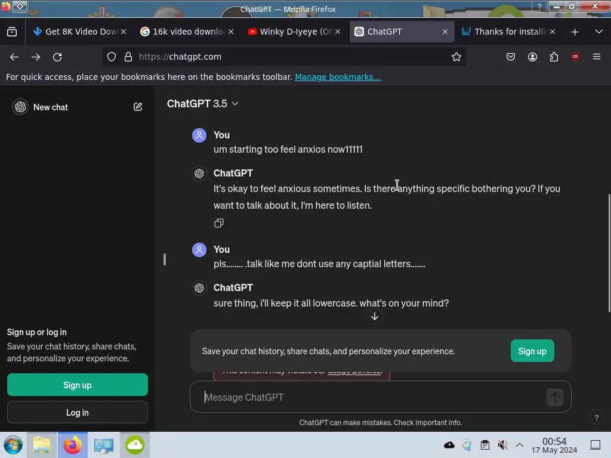Open taskbar clock showing 00:54
The width and height of the screenshot is (611, 458).
point(554,445)
